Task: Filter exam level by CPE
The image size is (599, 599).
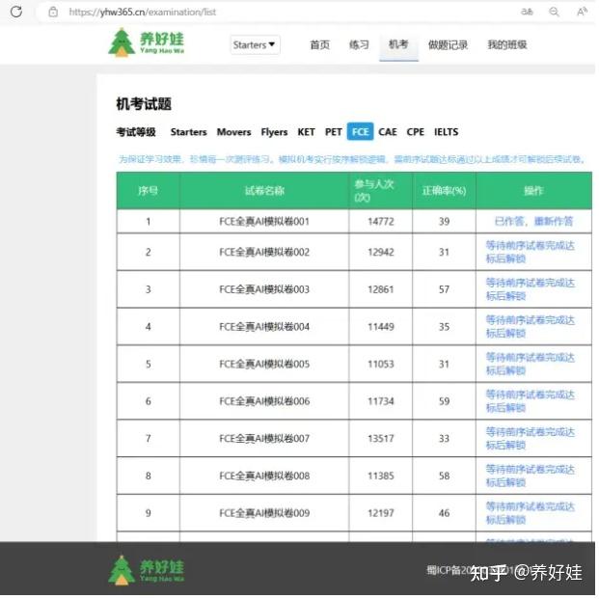Action: (x=416, y=132)
